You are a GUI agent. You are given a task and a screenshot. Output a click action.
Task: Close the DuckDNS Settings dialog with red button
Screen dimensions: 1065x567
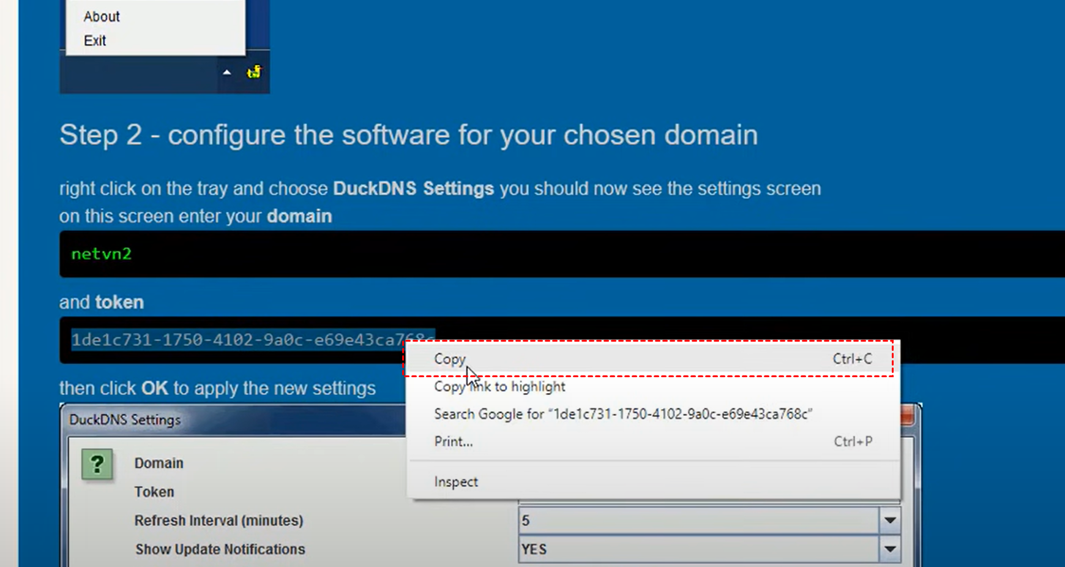(907, 416)
